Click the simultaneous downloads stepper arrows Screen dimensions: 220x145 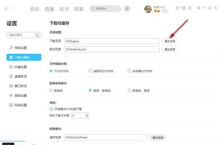click(87, 116)
